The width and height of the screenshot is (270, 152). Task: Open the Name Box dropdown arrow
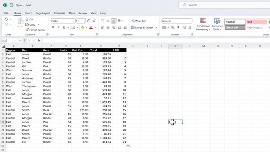[20, 41]
